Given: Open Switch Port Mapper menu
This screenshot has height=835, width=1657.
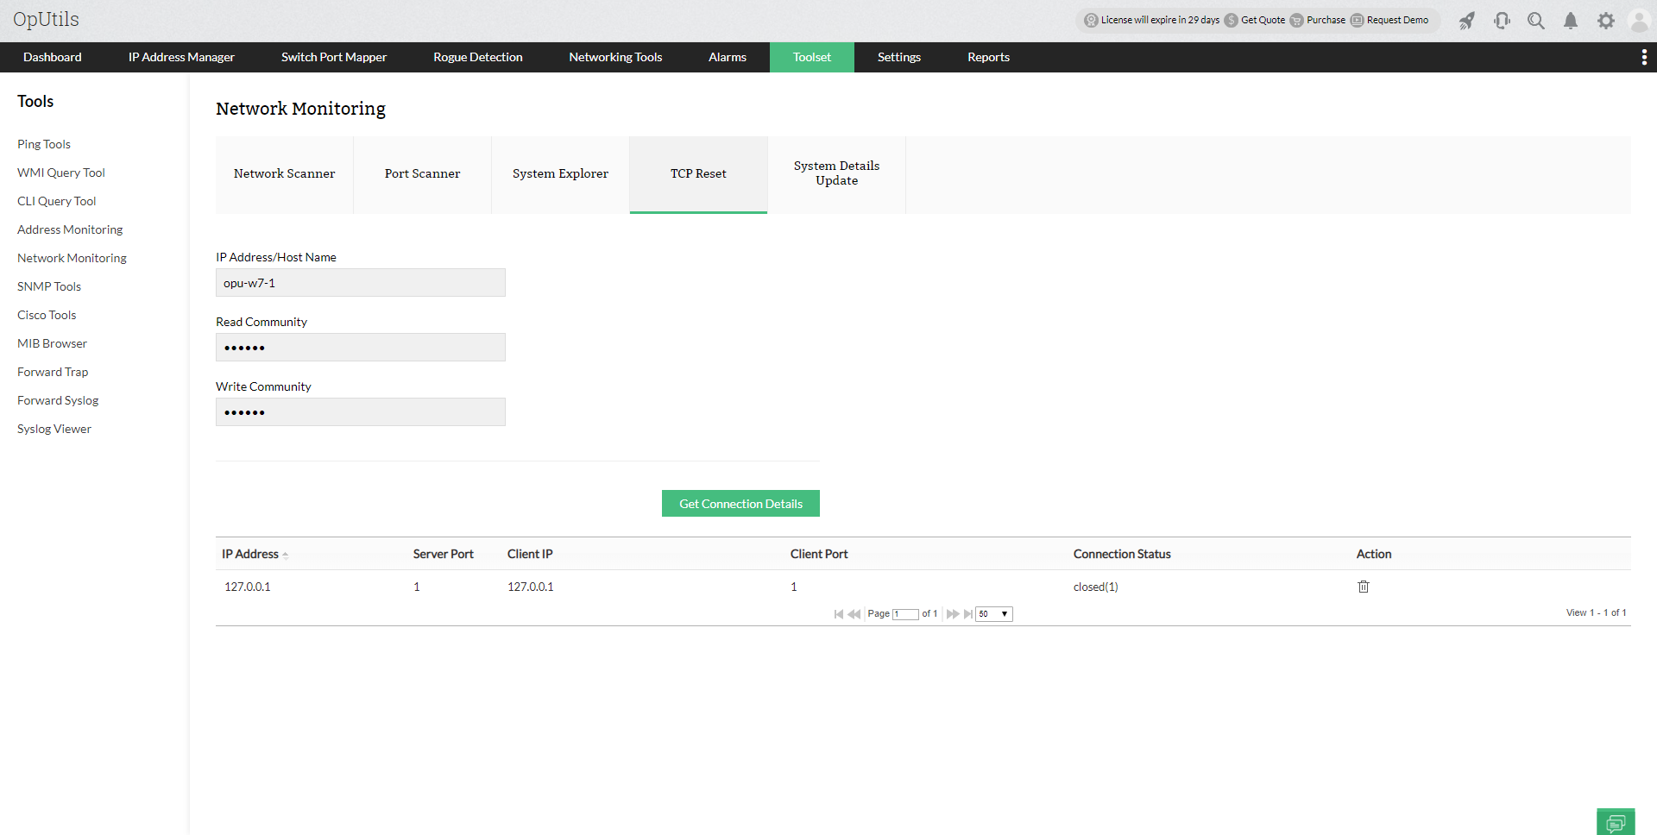Looking at the screenshot, I should point(334,57).
